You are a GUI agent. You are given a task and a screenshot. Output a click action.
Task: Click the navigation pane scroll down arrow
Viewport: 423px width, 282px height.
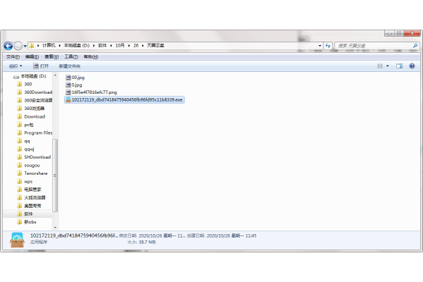(55, 228)
